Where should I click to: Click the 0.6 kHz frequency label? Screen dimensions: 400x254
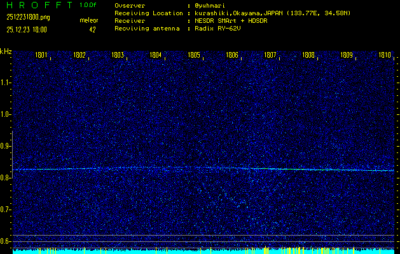(x=6, y=241)
